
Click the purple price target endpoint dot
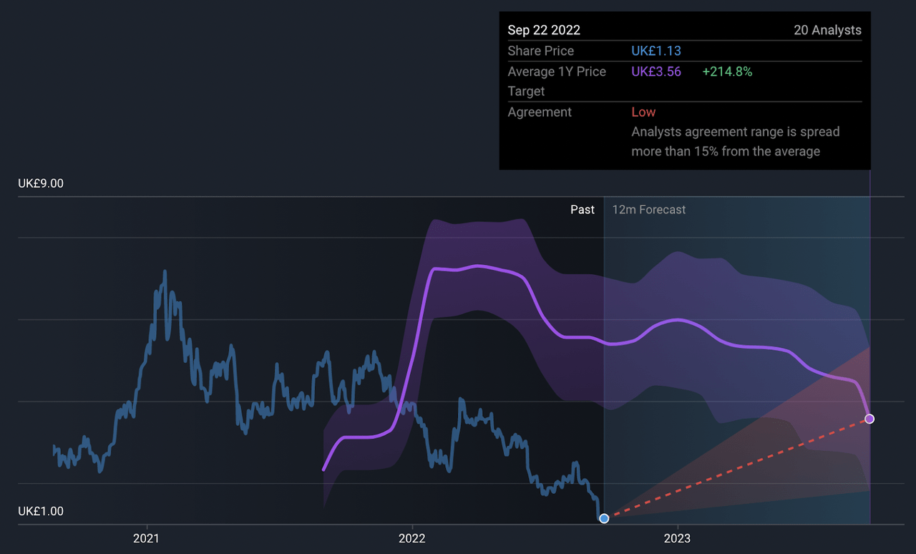pyautogui.click(x=869, y=419)
